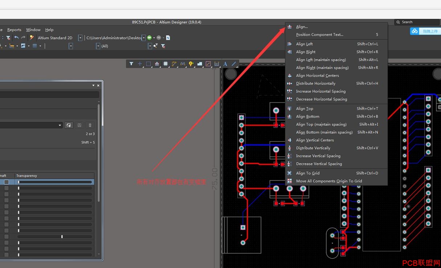This screenshot has height=268, width=441.
Task: Click the panel's vertical scrollbar
Action: click(98, 153)
